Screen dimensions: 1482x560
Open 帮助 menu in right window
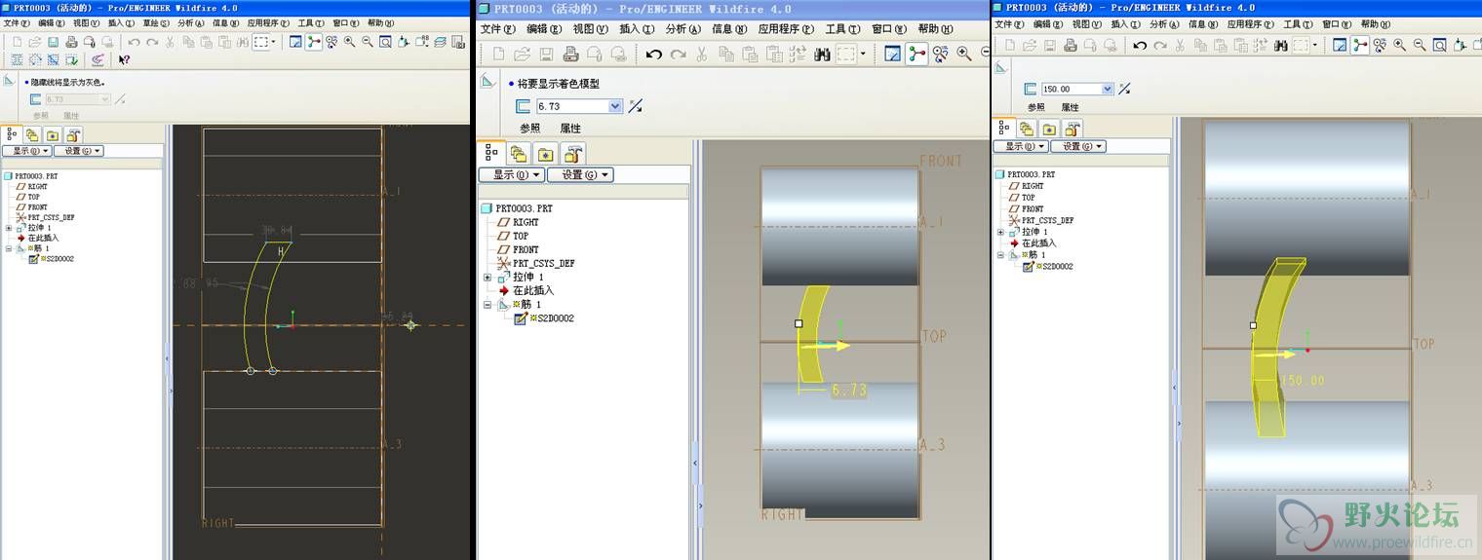(x=1376, y=24)
